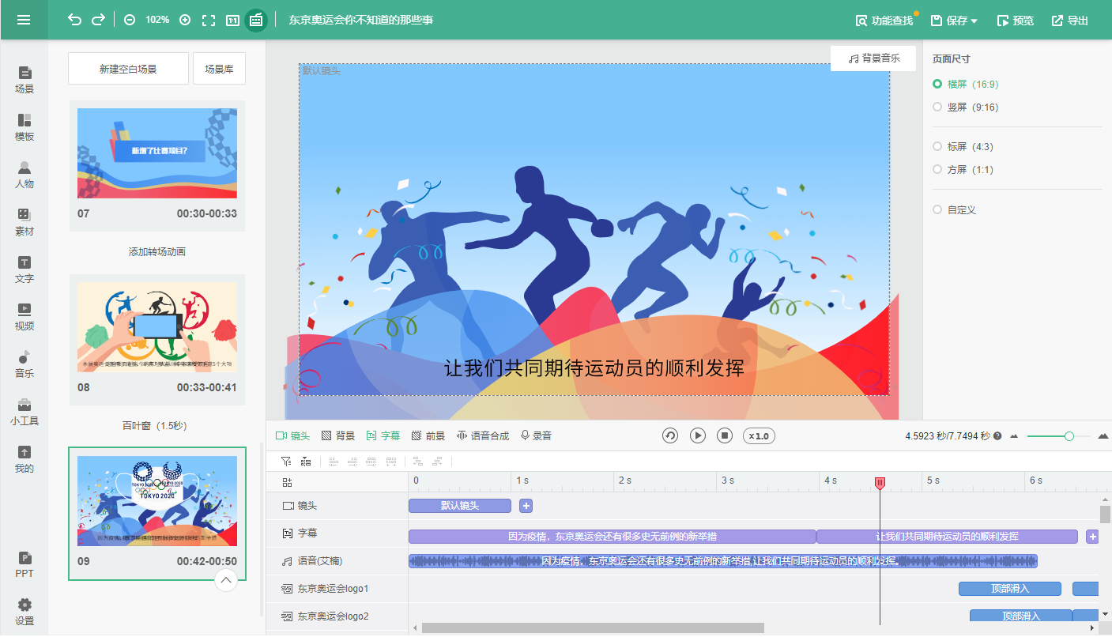Viewport: 1112px width, 637px height.
Task: Click the large mountain timeline zoom-in icon
Action: [x=1103, y=435]
